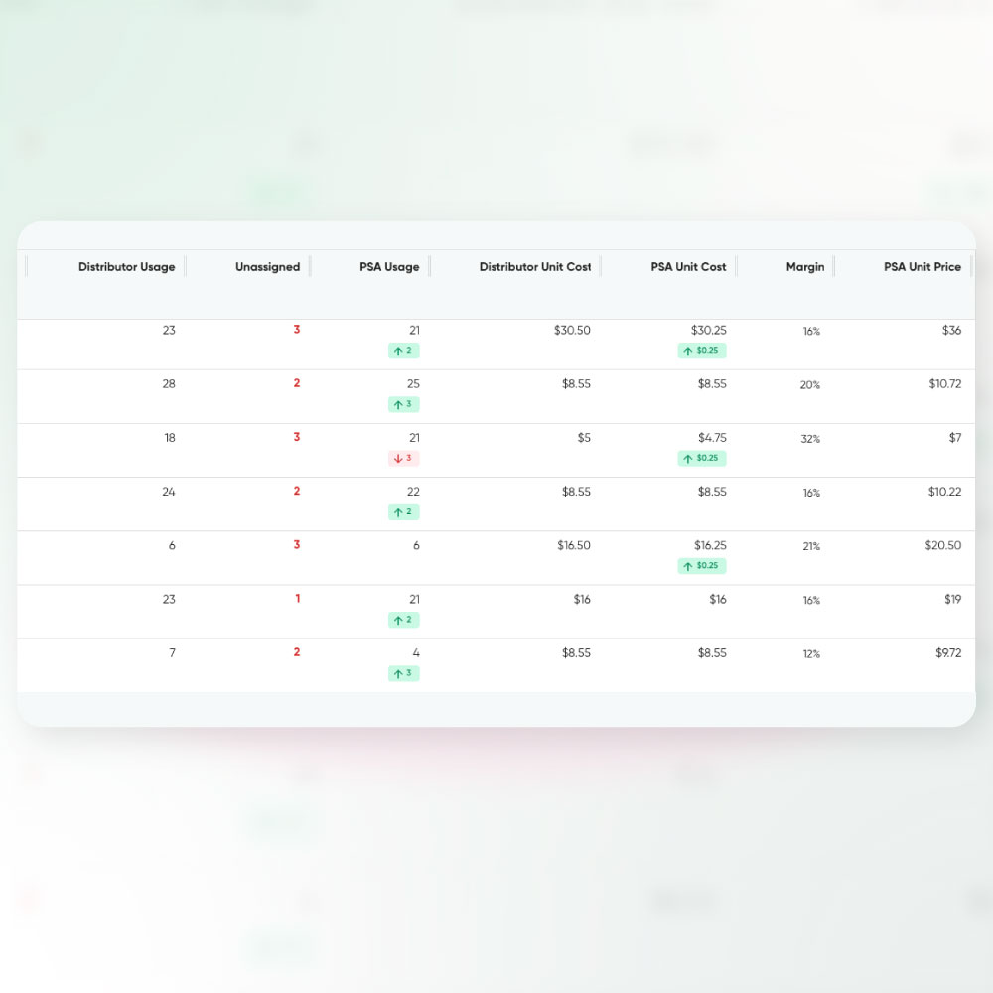Select the 32% margin cell

point(810,439)
